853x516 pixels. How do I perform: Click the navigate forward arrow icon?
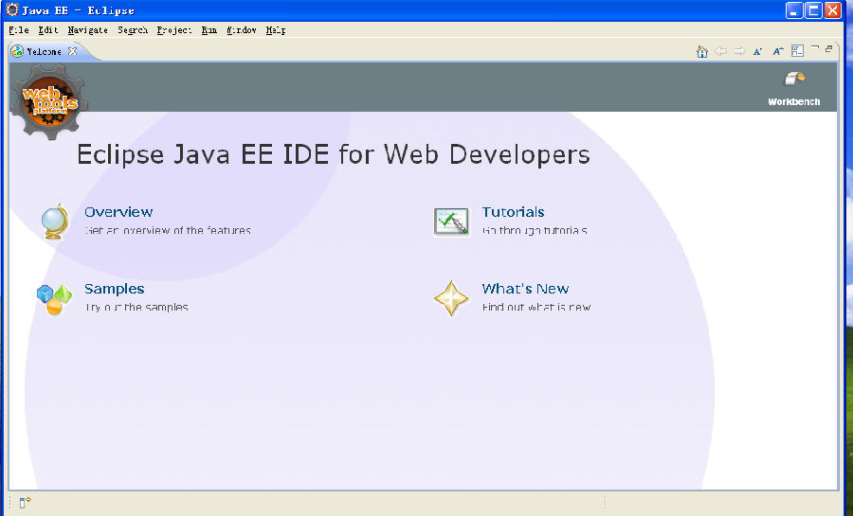click(739, 51)
